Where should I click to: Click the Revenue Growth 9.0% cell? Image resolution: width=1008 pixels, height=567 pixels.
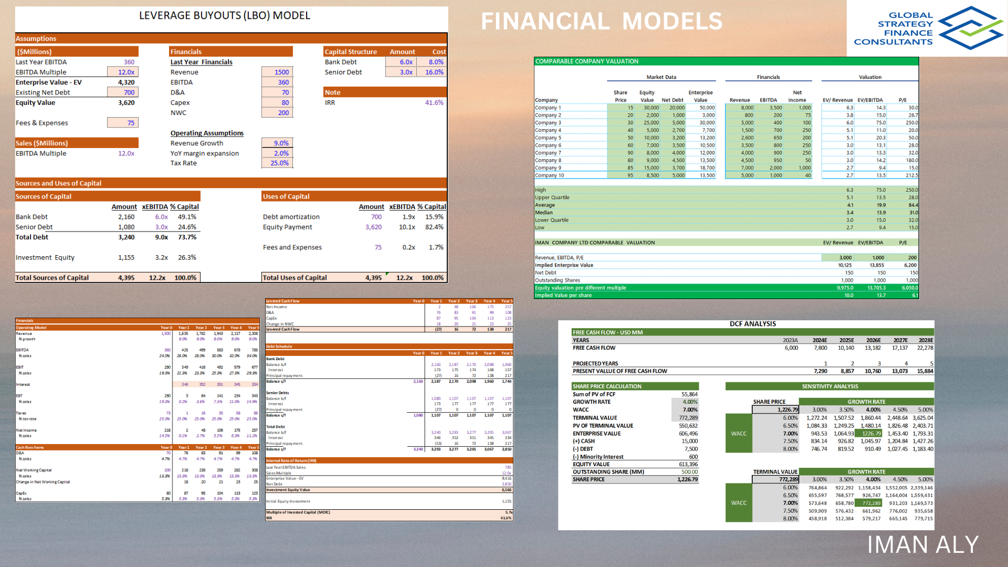277,143
